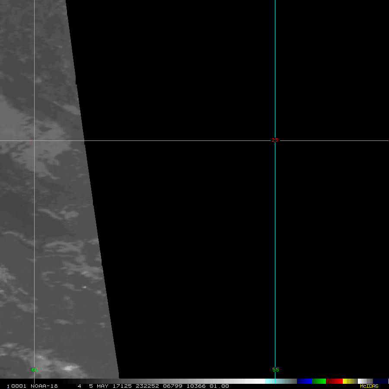Click the red 25 latitude label

point(275,140)
